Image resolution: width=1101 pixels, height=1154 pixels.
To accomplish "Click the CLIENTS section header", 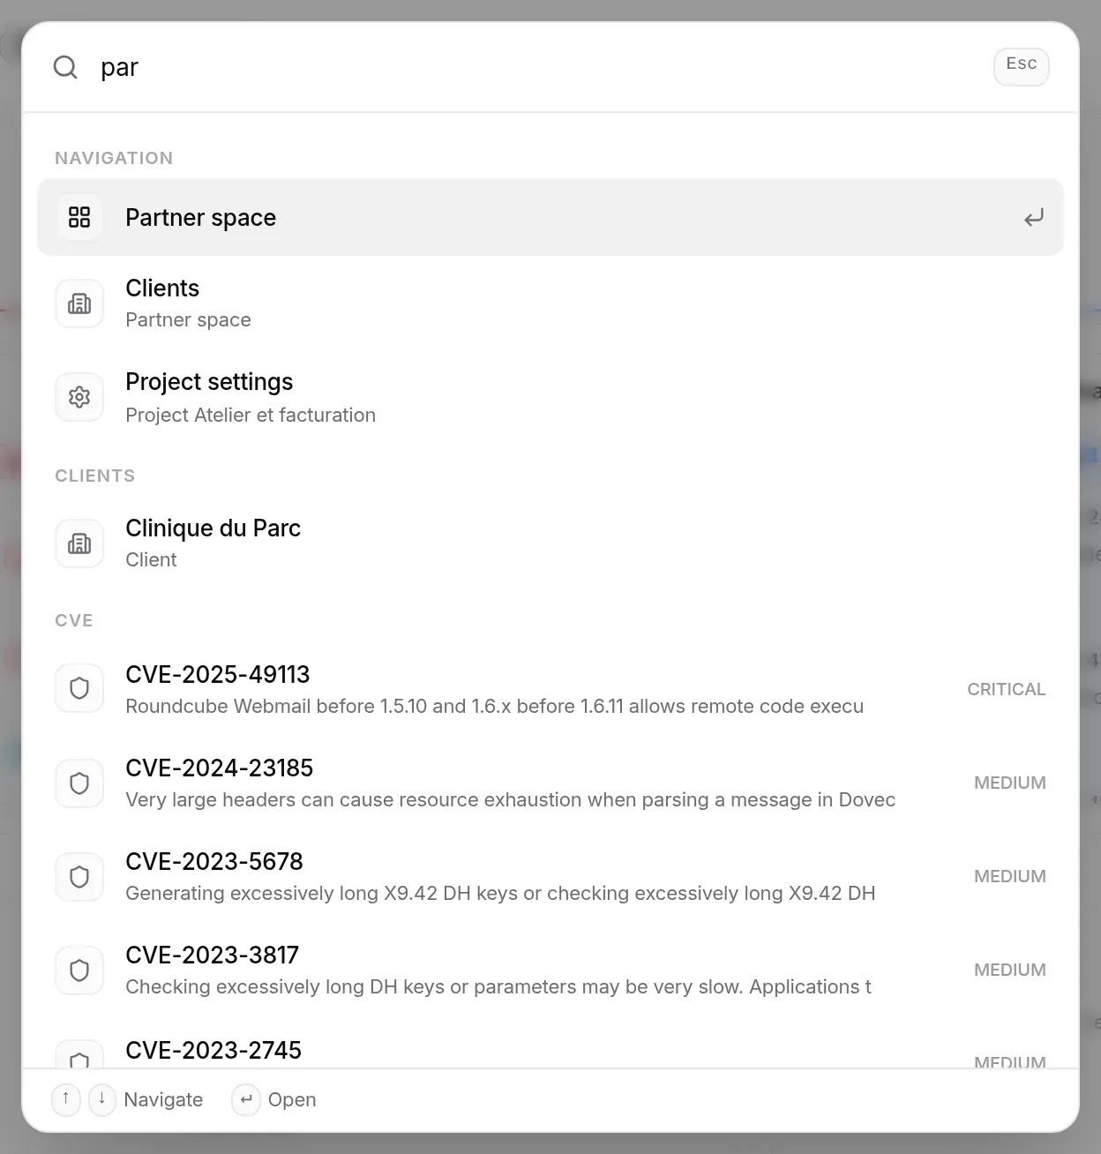I will pos(95,476).
